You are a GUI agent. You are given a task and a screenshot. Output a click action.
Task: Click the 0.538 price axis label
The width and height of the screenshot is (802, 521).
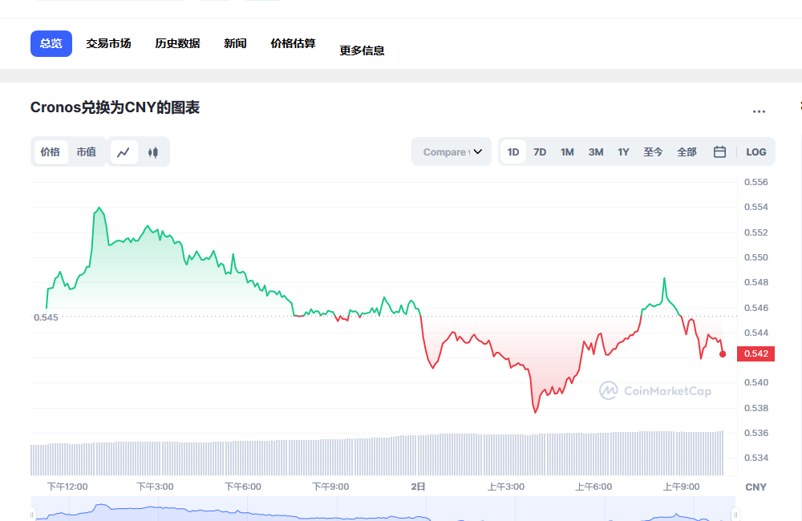click(756, 408)
